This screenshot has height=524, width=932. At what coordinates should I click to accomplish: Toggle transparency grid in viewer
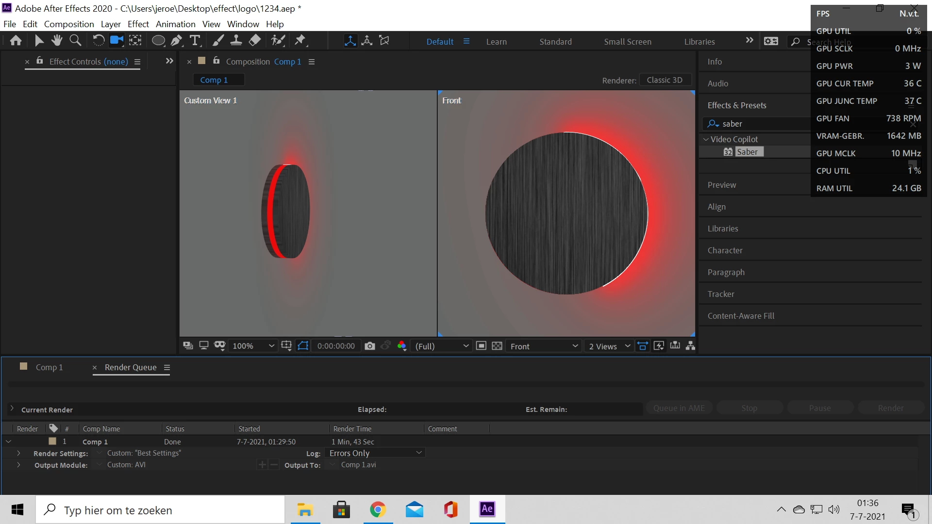tap(497, 346)
